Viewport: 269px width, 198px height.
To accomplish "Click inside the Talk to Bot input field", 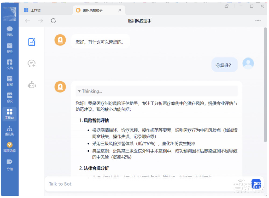I will pyautogui.click(x=108, y=184).
